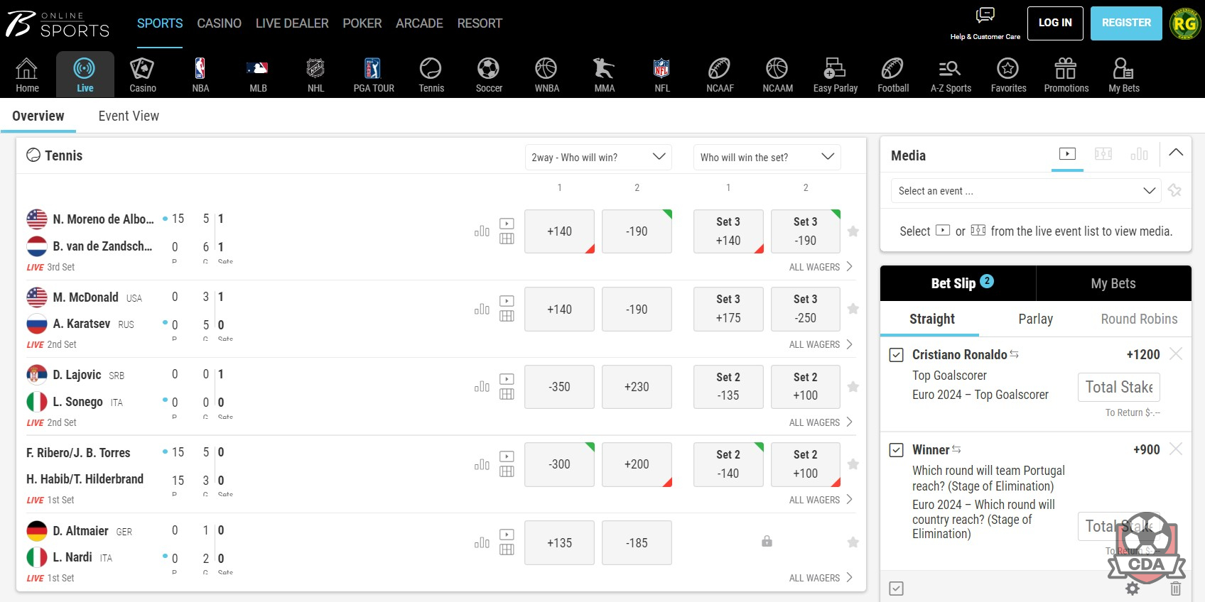Select the Parlay tab
The height and width of the screenshot is (602, 1205).
[1035, 319]
